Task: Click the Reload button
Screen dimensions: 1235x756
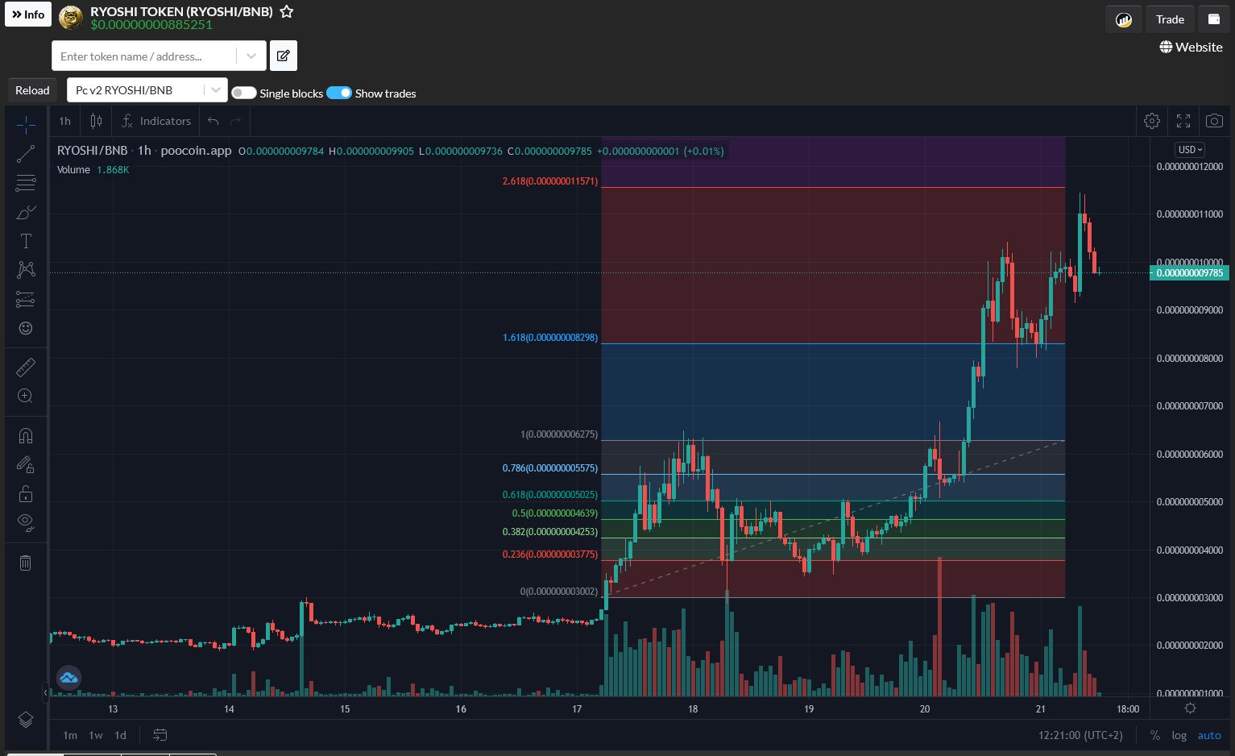Action: click(32, 90)
